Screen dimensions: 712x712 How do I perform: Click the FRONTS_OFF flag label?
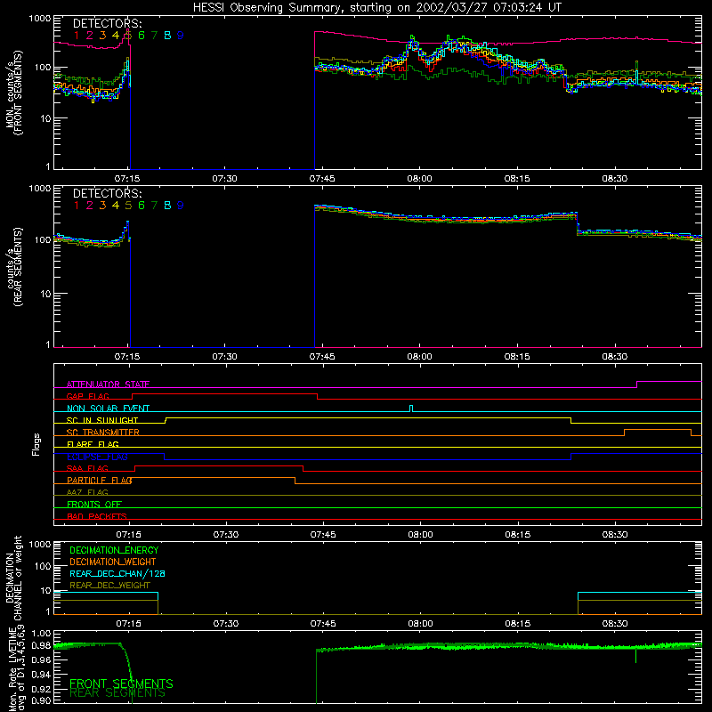(x=94, y=505)
